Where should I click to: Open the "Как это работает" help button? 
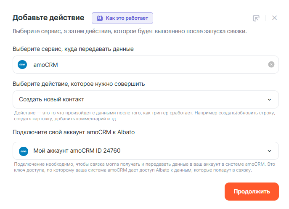pos(122,18)
